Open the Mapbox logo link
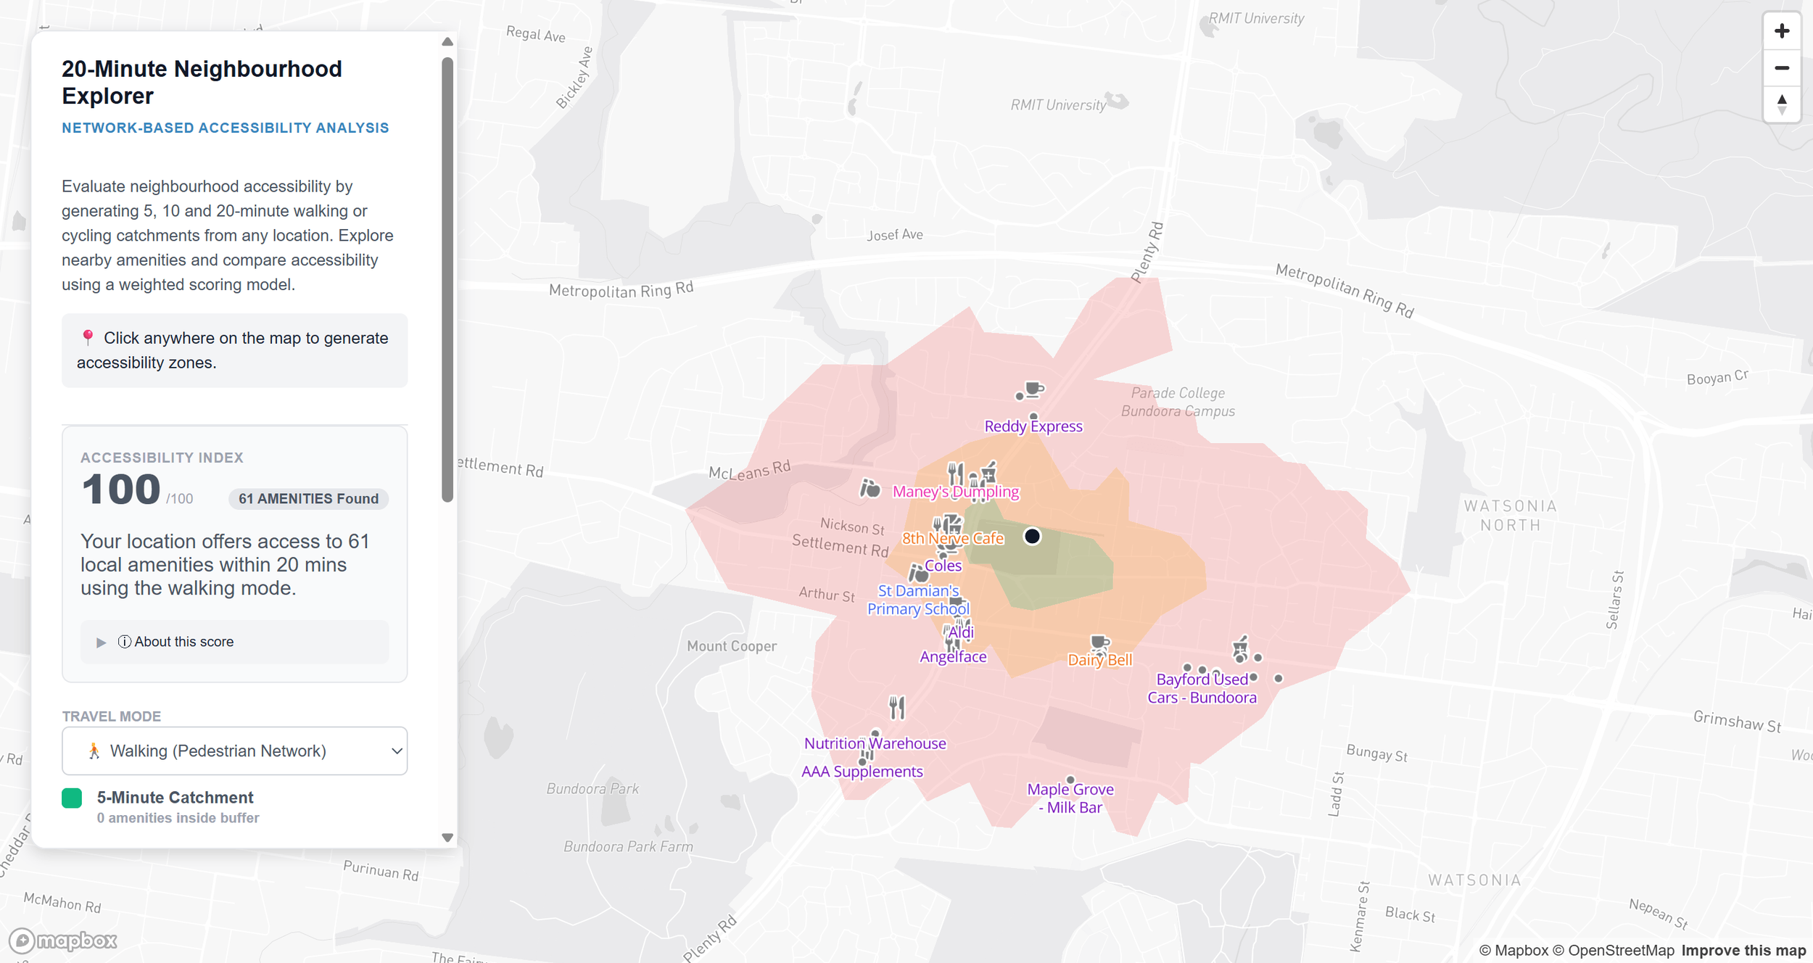Viewport: 1813px width, 963px height. (x=63, y=941)
